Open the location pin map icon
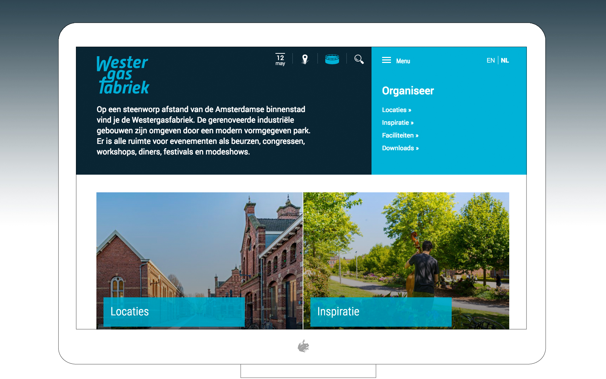This screenshot has width=606, height=379. click(x=305, y=59)
